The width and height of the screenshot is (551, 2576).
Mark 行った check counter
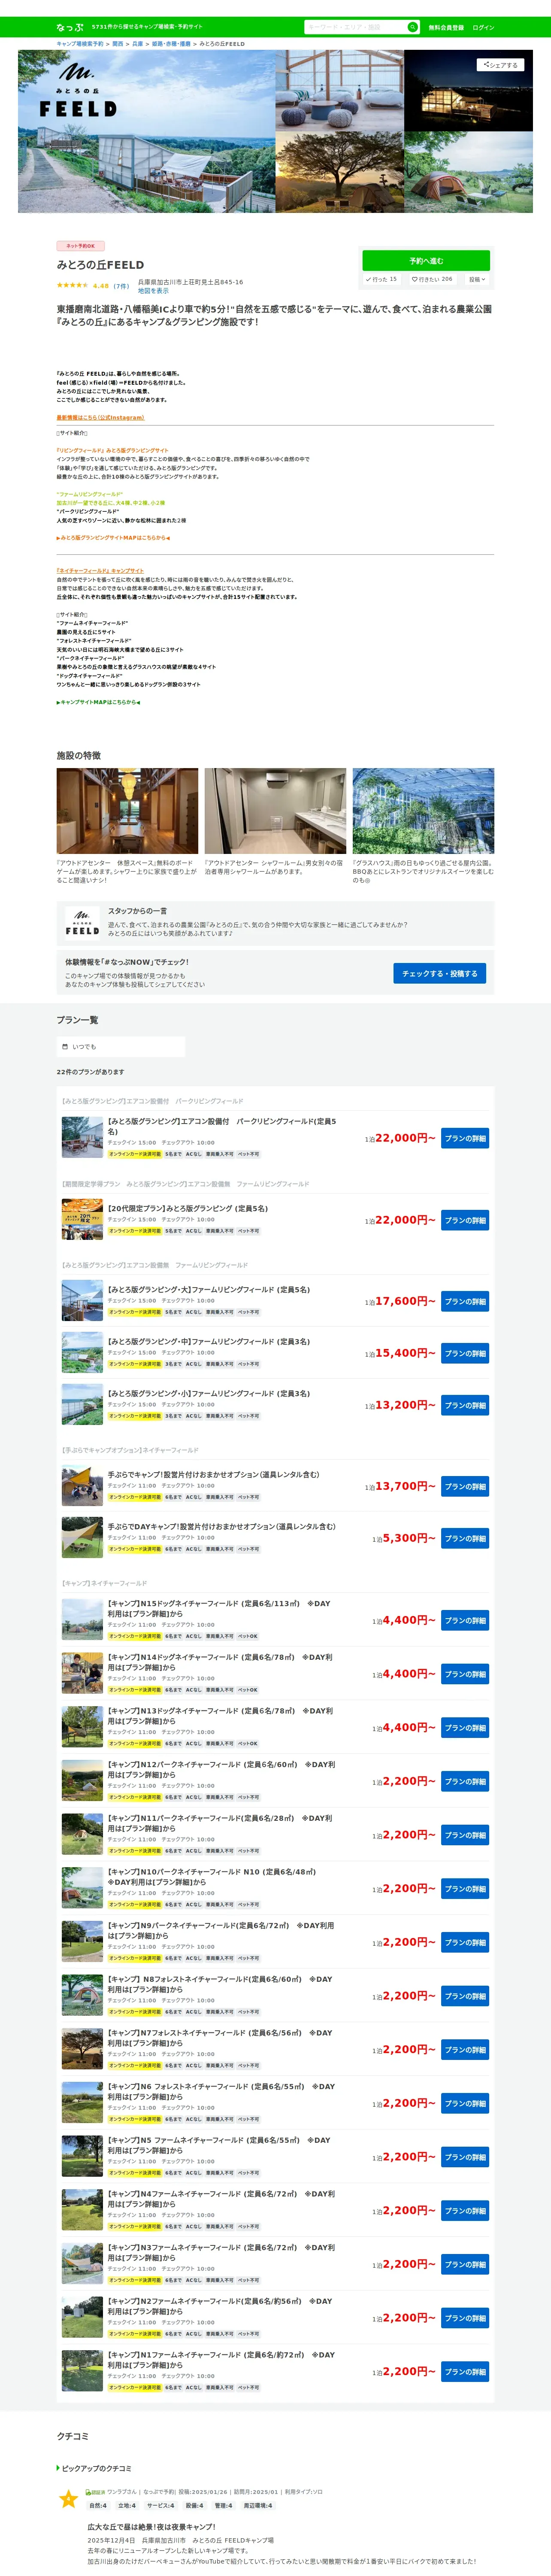click(x=381, y=279)
